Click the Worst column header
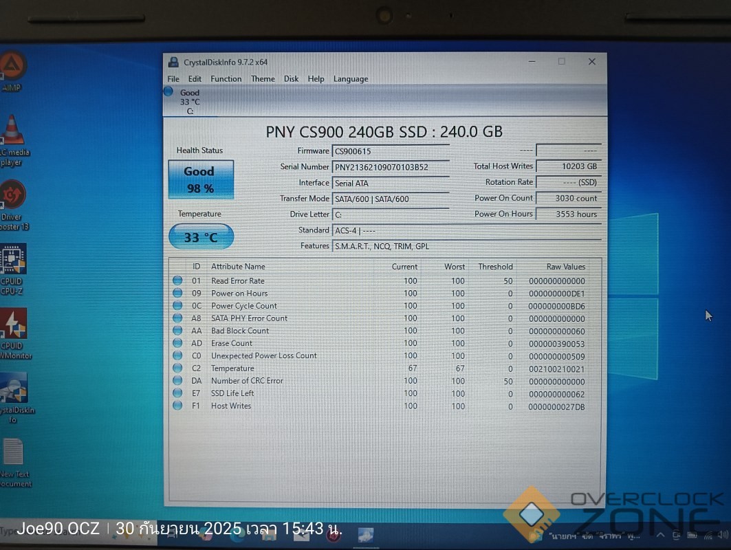Screen dimensions: 731x550 455,267
